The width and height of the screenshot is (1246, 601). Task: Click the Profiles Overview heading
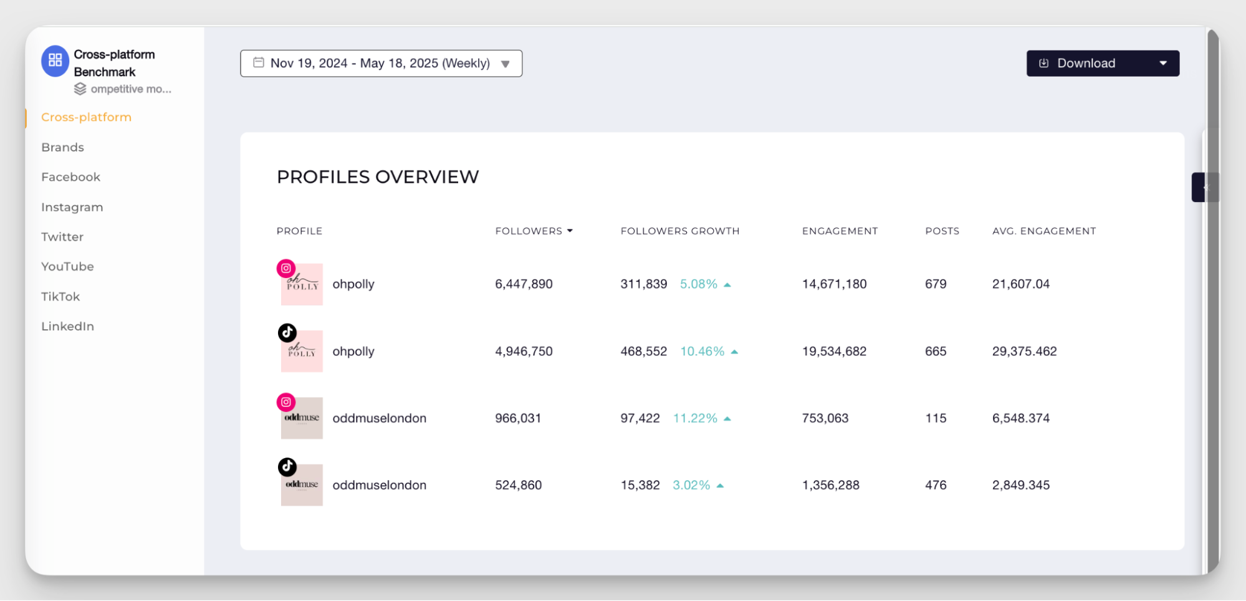[x=378, y=177]
